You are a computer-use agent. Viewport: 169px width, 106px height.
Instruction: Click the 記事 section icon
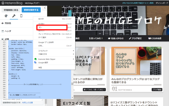tap(3, 39)
